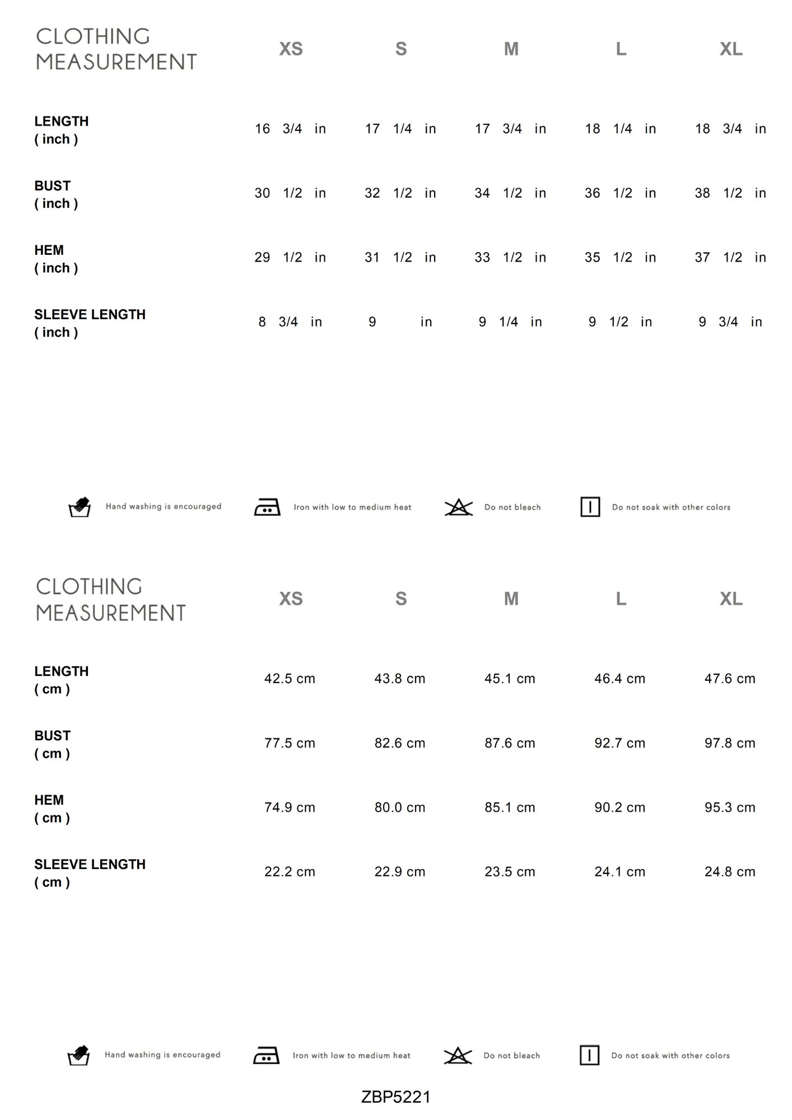
Task: Select the M size header in the inch table
Action: click(x=511, y=49)
